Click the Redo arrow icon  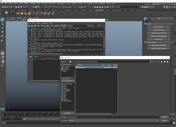[x=26, y=7]
